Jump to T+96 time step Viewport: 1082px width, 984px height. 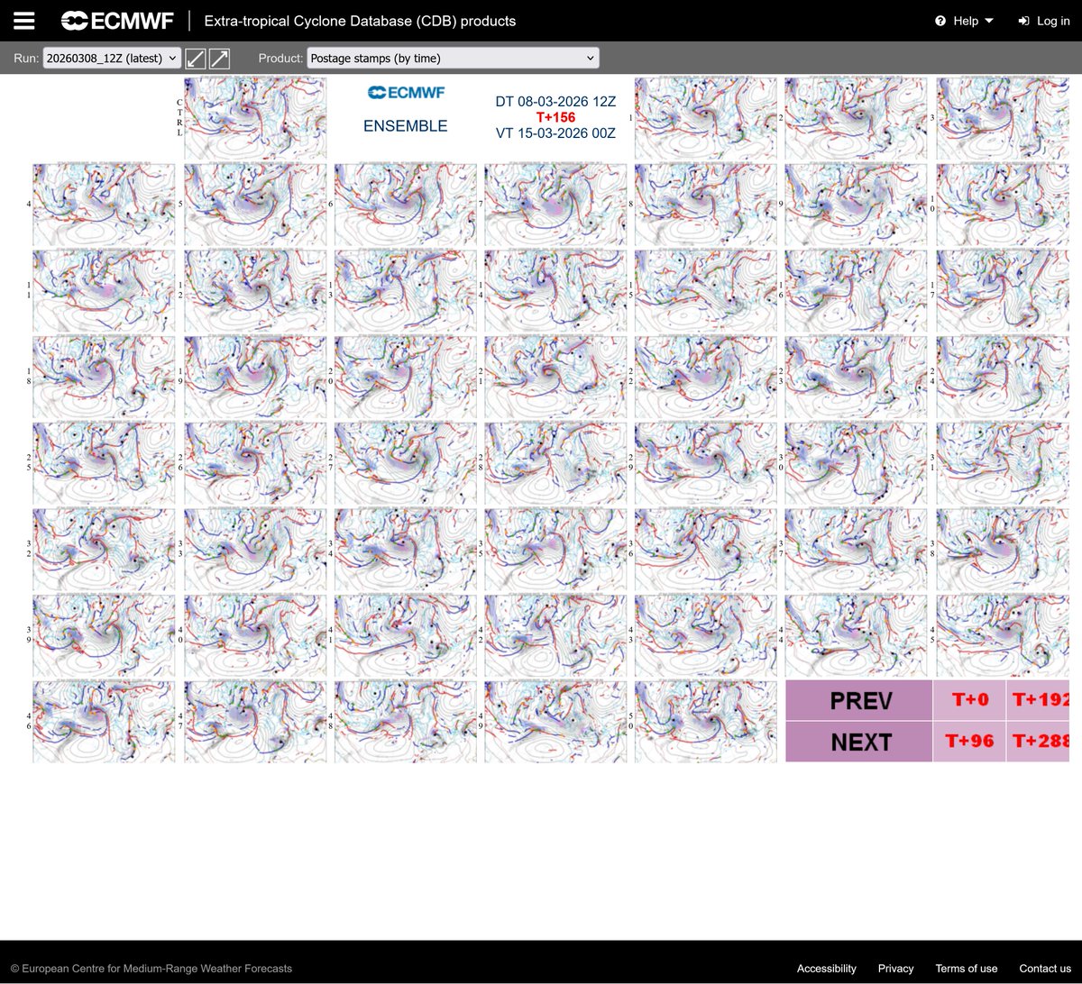968,743
